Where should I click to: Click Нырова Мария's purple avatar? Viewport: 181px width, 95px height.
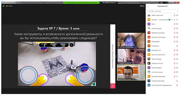(x=149, y=68)
